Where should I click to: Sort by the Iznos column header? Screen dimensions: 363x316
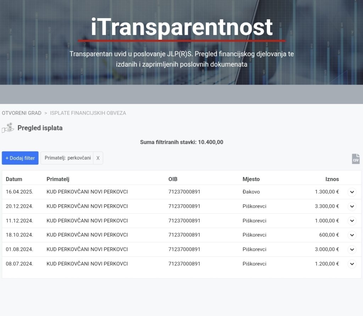(332, 179)
